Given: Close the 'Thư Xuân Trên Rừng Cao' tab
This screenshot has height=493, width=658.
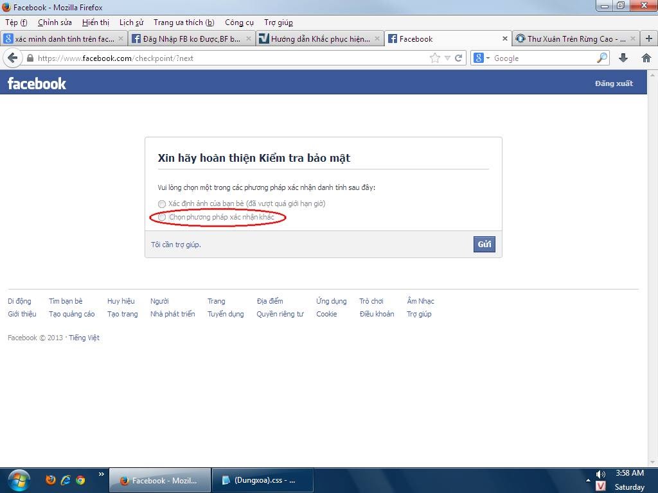Looking at the screenshot, I should click(x=633, y=39).
